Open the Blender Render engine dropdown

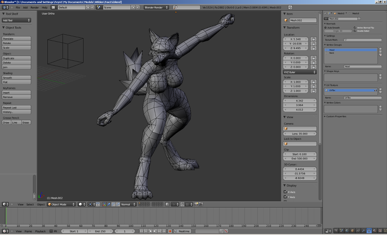click(x=156, y=7)
